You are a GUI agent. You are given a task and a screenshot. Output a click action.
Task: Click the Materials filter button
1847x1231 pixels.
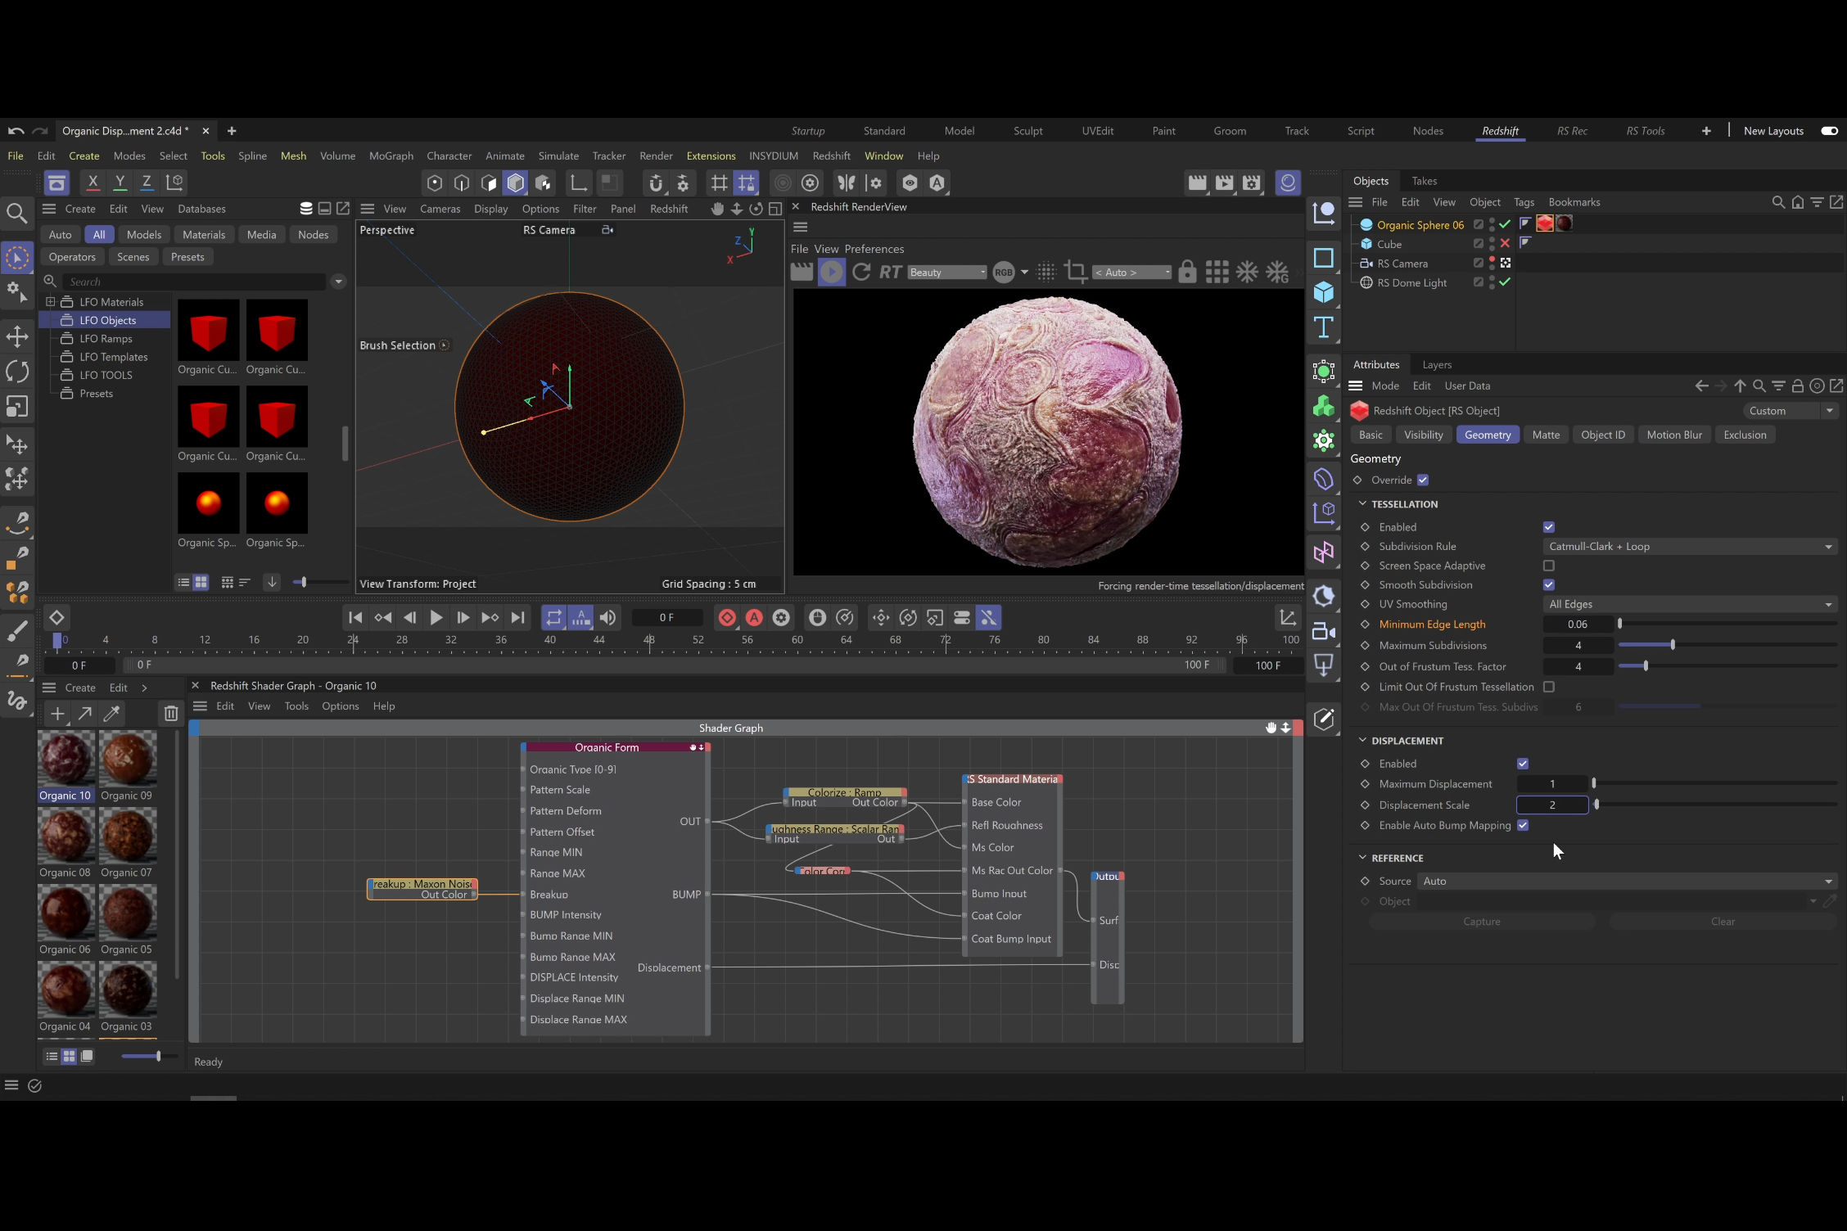point(203,235)
